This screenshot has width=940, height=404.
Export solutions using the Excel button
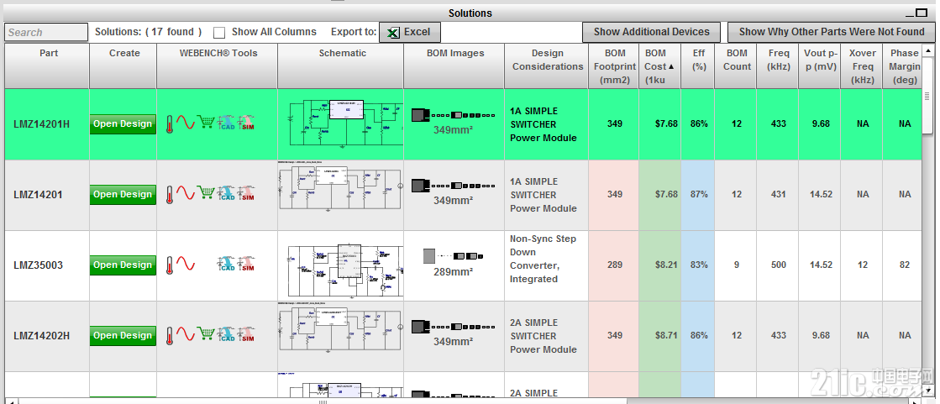(x=409, y=33)
